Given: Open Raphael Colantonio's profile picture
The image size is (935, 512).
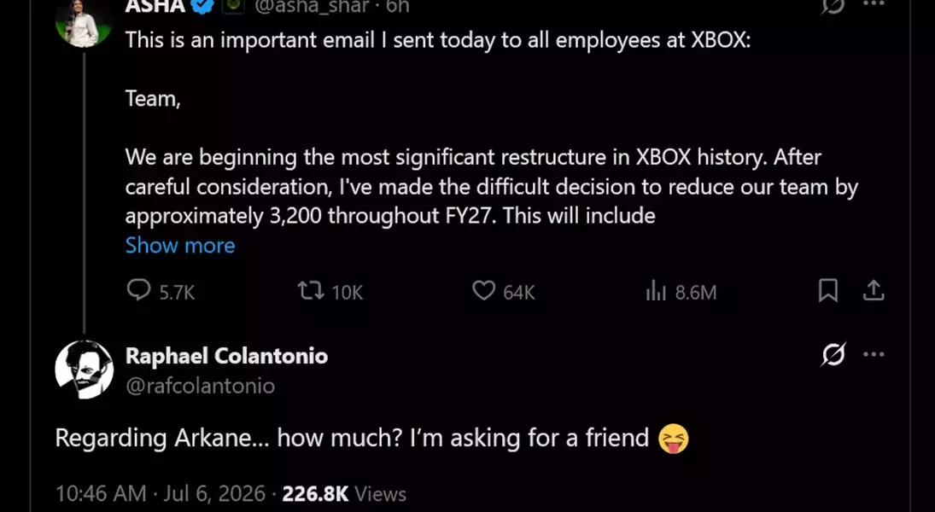Looking at the screenshot, I should coord(84,369).
